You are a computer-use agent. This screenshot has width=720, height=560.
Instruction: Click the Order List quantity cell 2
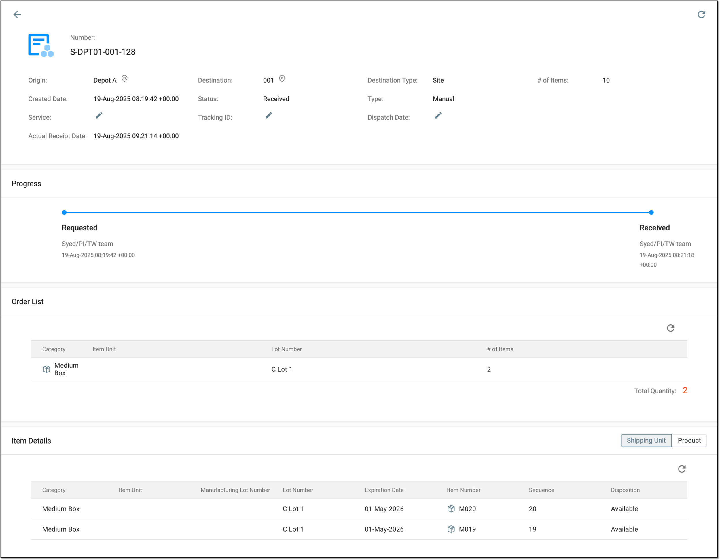pyautogui.click(x=488, y=369)
